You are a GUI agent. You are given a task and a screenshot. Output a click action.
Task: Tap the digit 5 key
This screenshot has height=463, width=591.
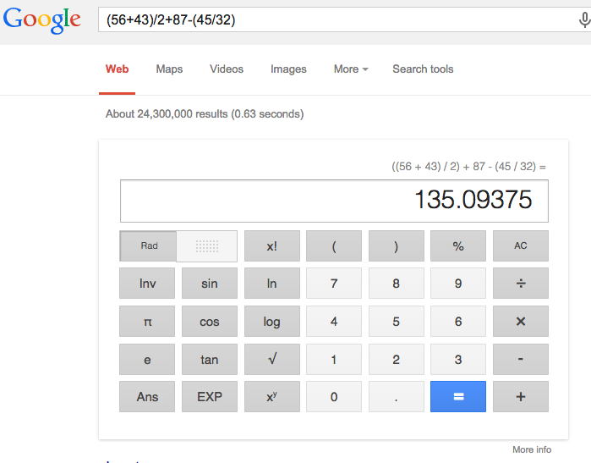[x=397, y=322]
